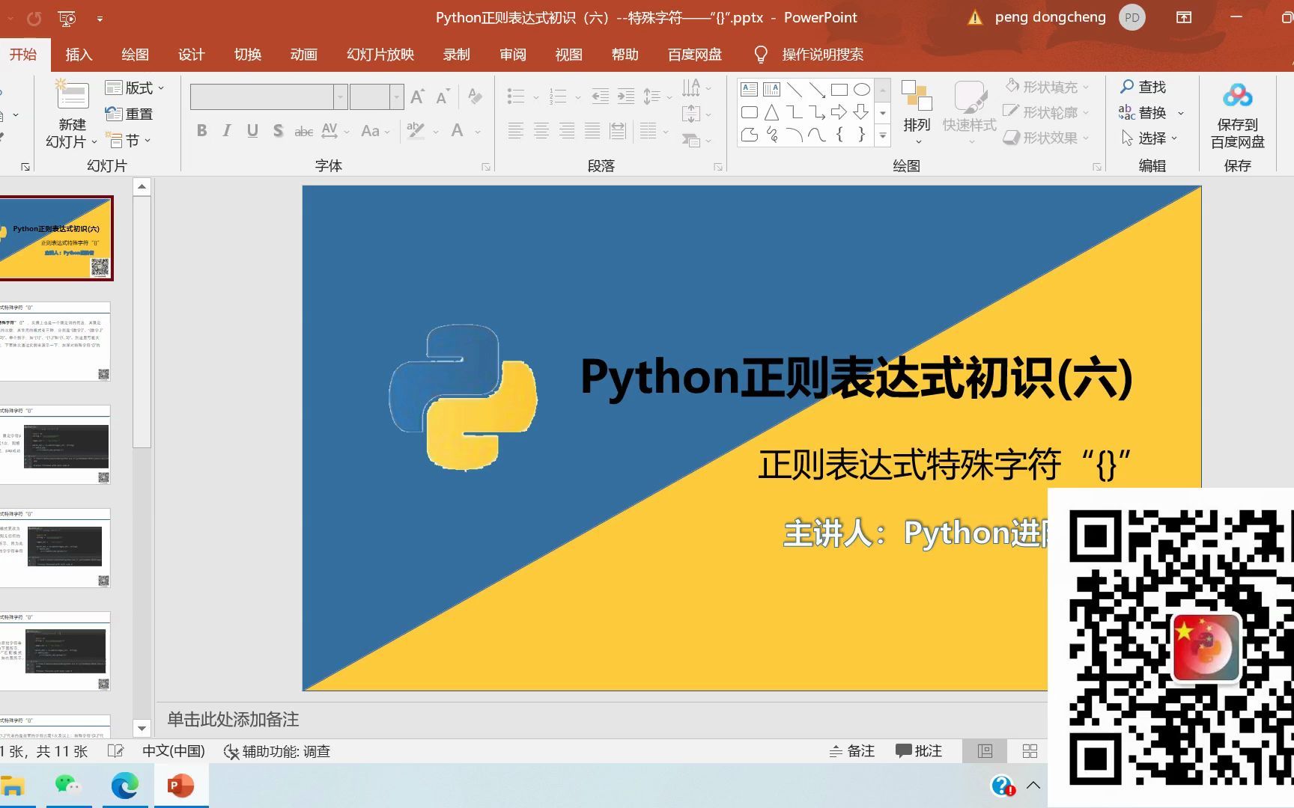Select the second slide thumbnail
1294x808 pixels.
click(x=55, y=342)
